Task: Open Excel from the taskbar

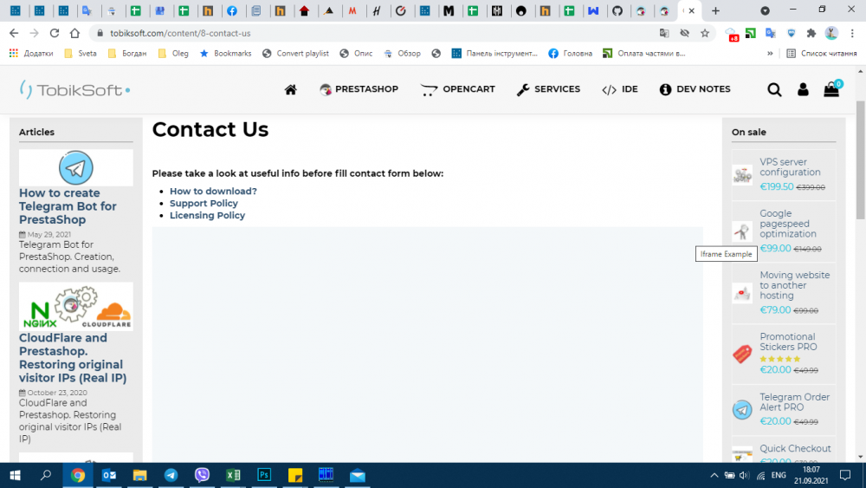Action: [233, 475]
